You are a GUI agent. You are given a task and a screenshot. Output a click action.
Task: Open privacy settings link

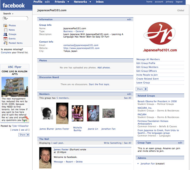(170, 1)
